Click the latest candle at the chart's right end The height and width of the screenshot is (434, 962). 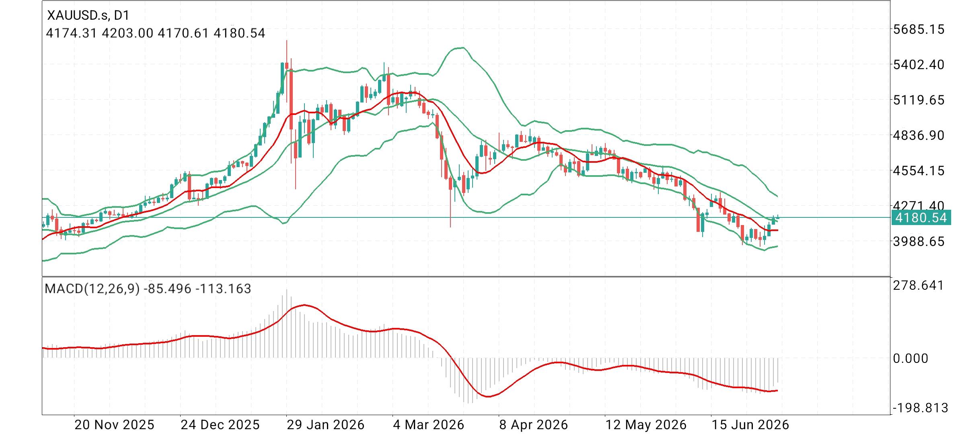[x=778, y=217]
